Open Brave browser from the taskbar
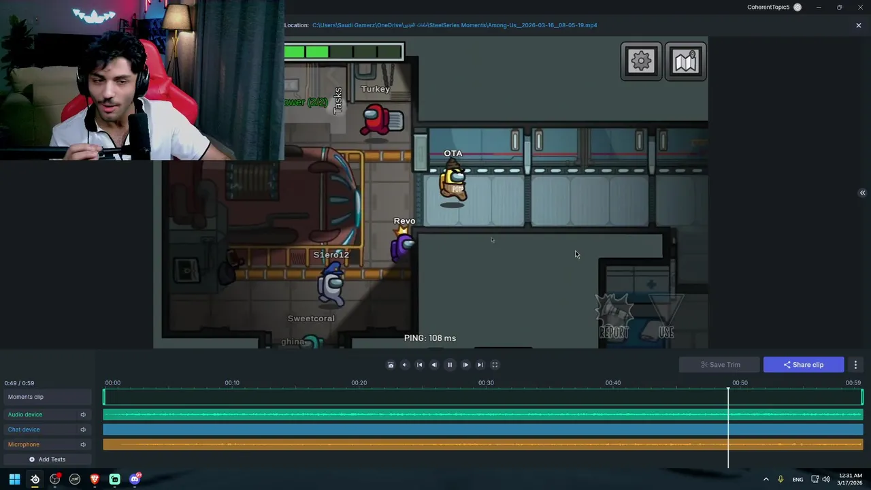Viewport: 871px width, 490px height. click(95, 479)
